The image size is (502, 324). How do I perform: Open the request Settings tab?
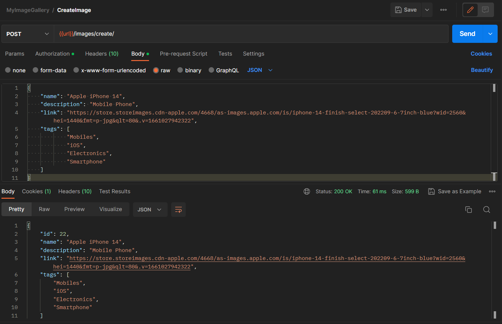[x=254, y=54]
